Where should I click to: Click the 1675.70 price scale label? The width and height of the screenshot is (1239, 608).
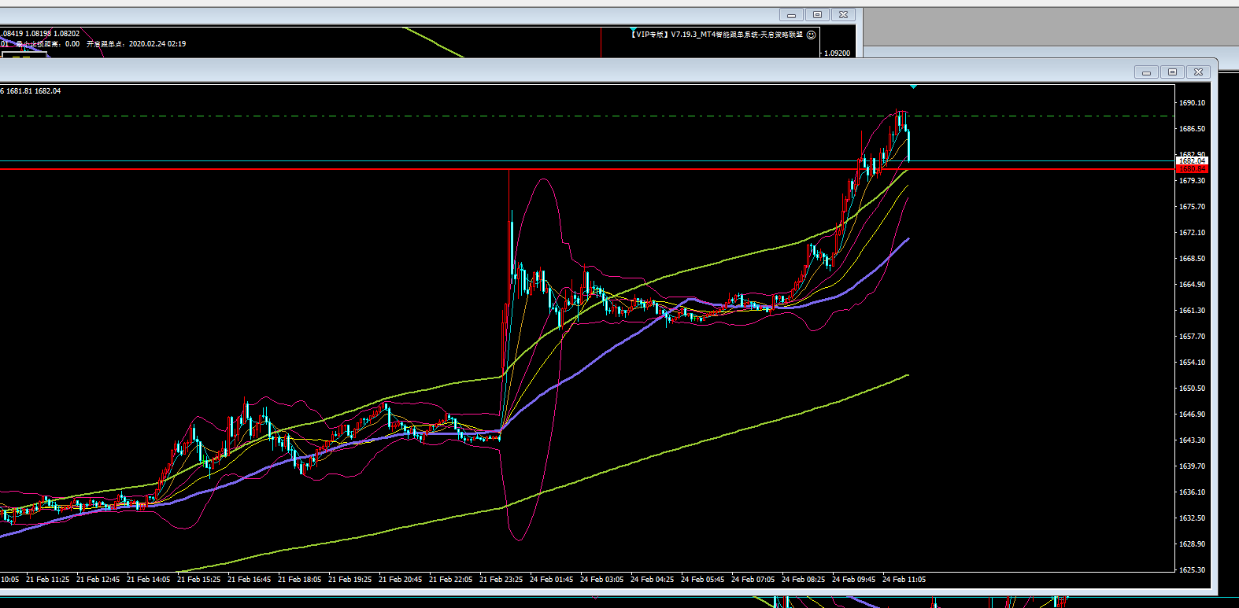(1192, 207)
